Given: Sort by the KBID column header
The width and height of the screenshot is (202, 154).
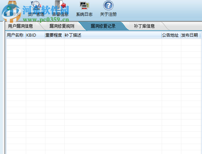Looking at the screenshot, I should click(35, 35).
